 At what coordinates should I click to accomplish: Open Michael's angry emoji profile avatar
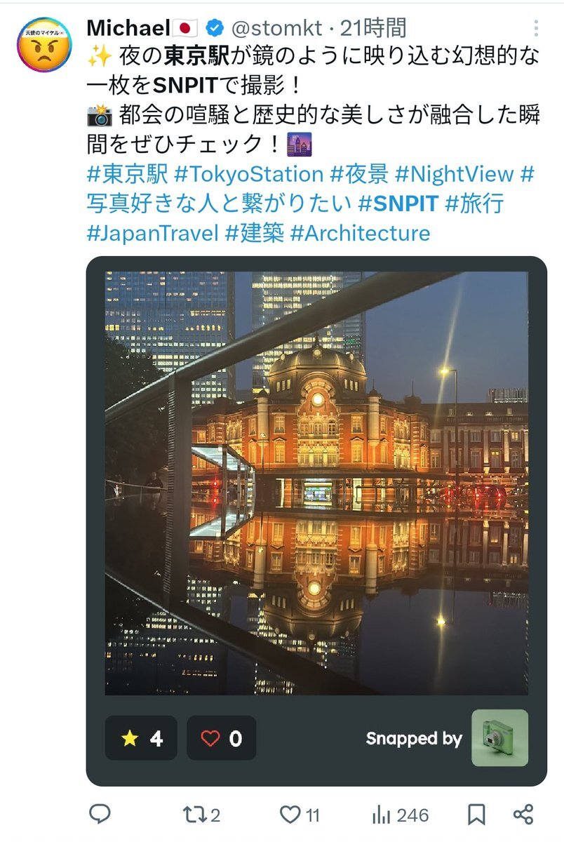[45, 45]
